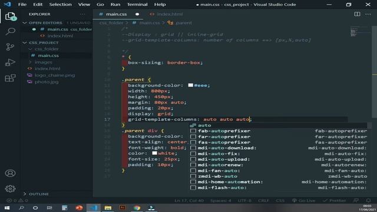Viewport: 377px width, 212px height.
Task: Click errors and warnings status indicator
Action: [17, 200]
